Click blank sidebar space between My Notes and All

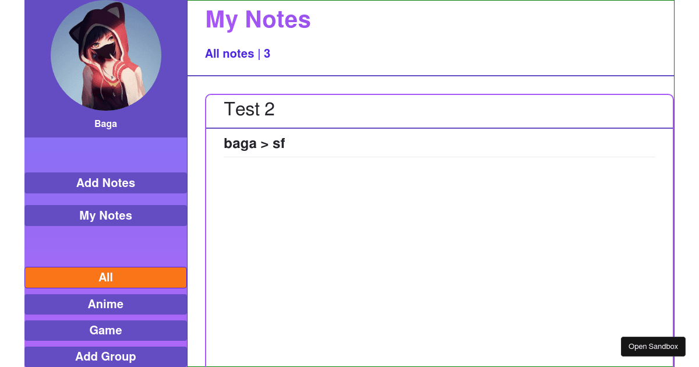105,246
